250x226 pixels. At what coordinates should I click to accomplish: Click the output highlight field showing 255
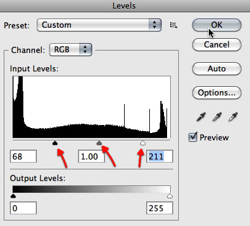160,208
